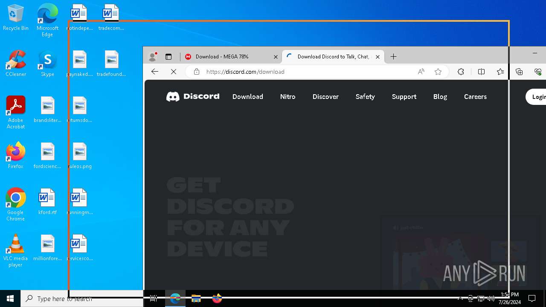Image resolution: width=546 pixels, height=307 pixels.
Task: Open the Support nav link
Action: [x=404, y=97]
